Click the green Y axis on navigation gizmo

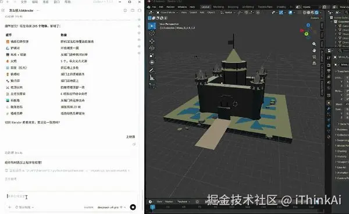307,34
